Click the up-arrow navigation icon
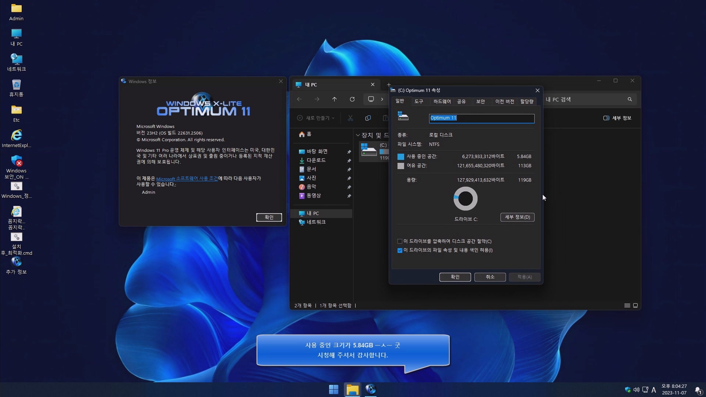Viewport: 706px width, 397px height. 334,99
